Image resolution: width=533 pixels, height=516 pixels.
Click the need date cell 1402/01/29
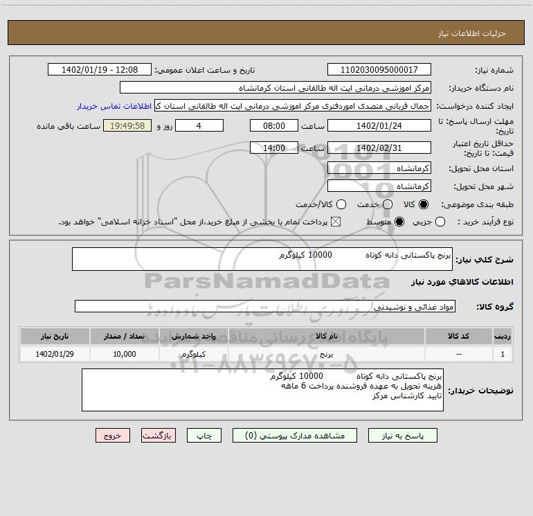pos(55,354)
